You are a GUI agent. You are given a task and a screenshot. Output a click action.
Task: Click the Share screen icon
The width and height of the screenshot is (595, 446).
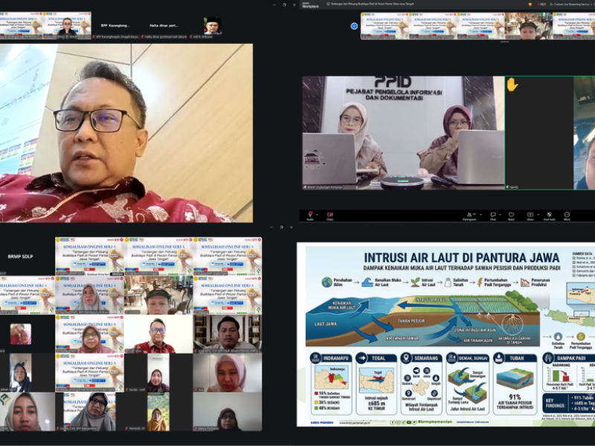point(530,216)
